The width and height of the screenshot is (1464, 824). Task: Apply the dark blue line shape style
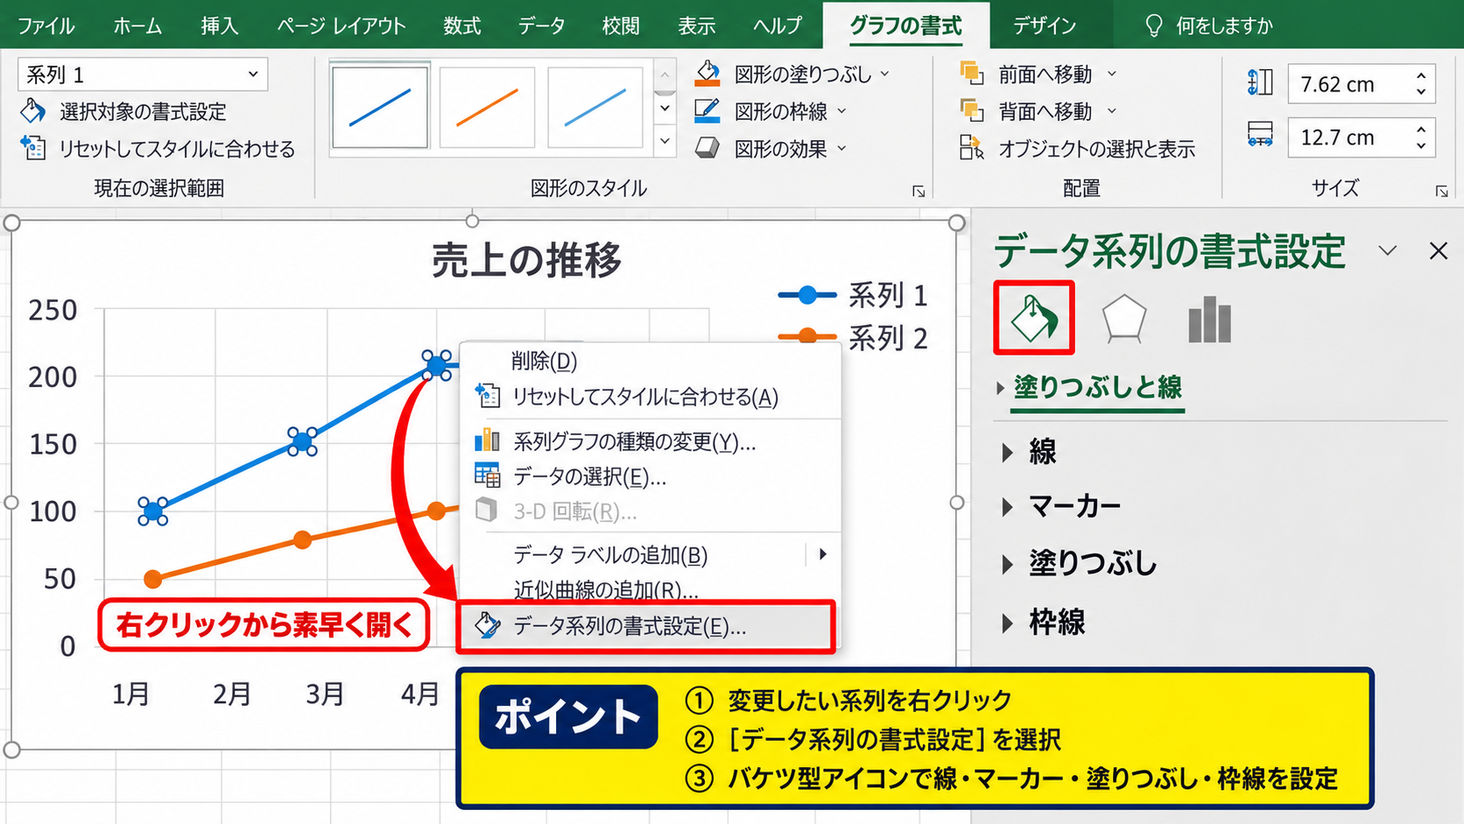point(380,107)
